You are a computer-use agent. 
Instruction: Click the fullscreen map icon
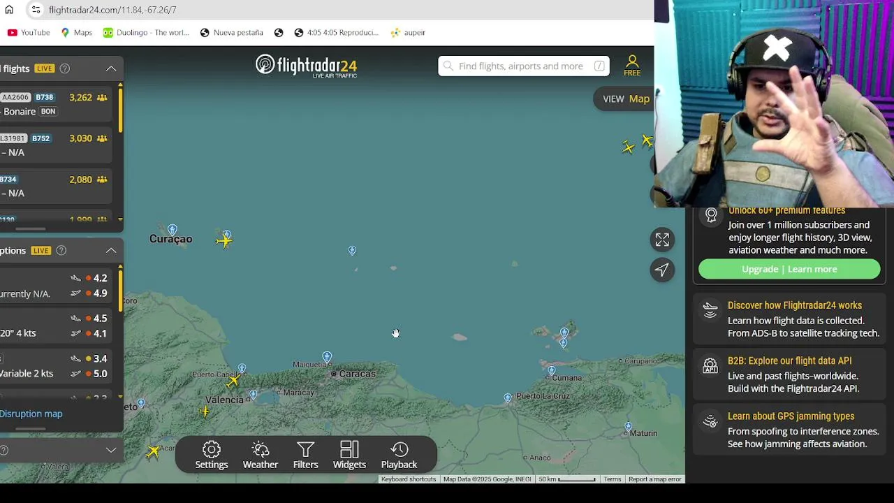[662, 240]
